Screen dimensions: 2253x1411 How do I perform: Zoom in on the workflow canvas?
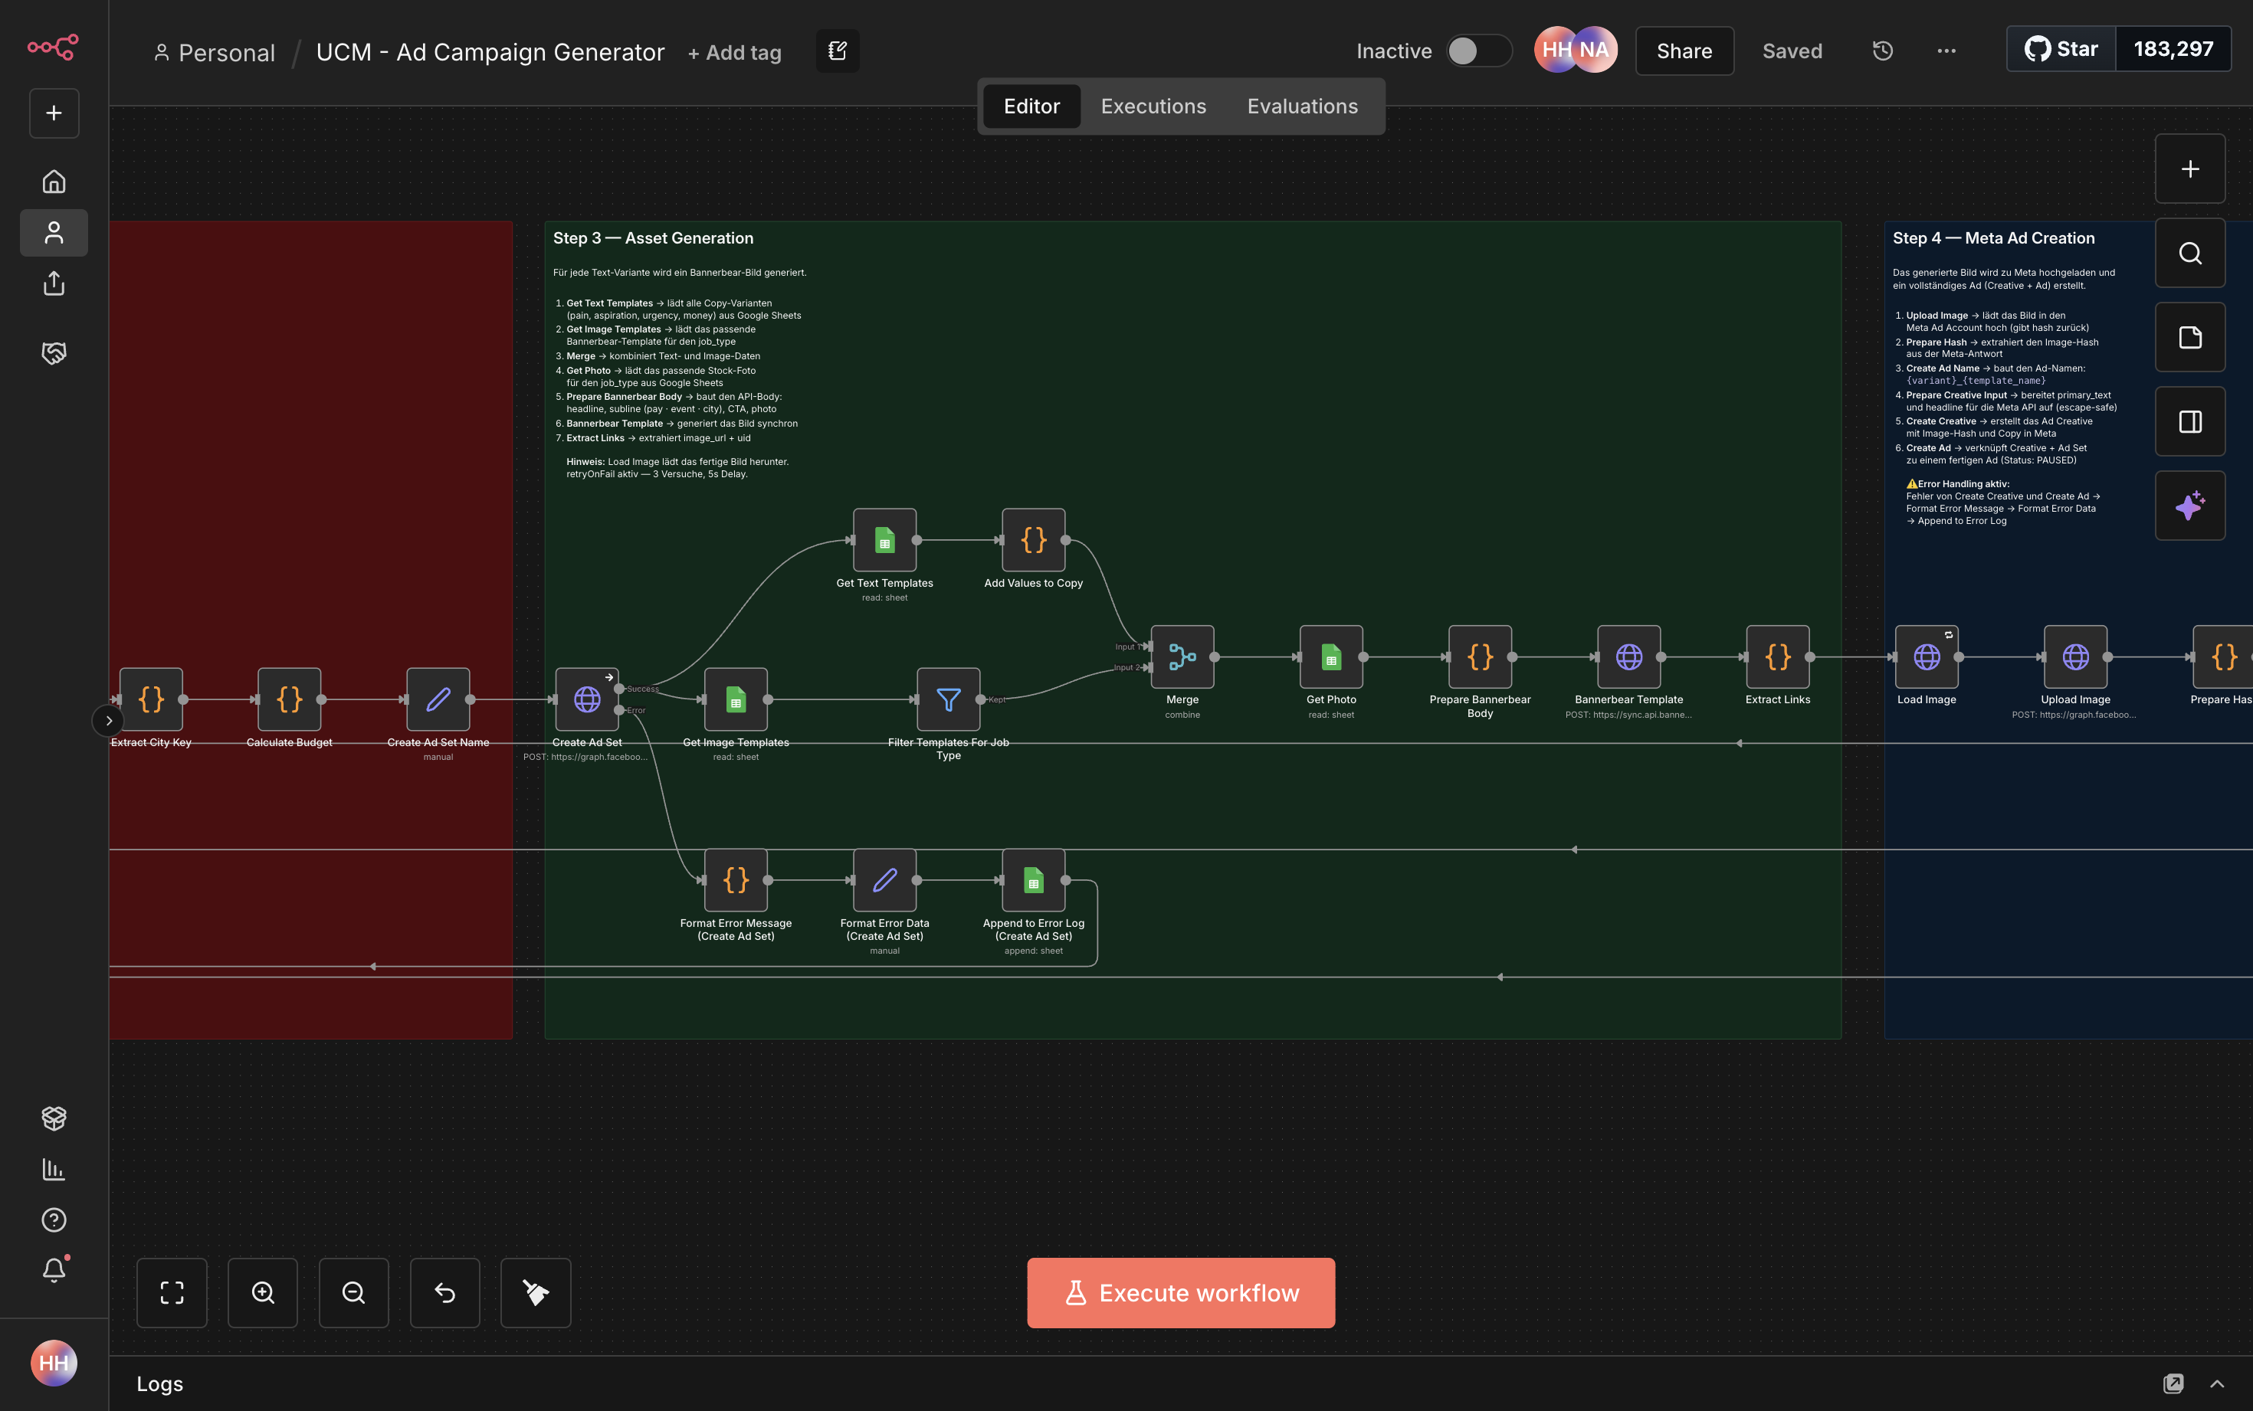pos(262,1292)
